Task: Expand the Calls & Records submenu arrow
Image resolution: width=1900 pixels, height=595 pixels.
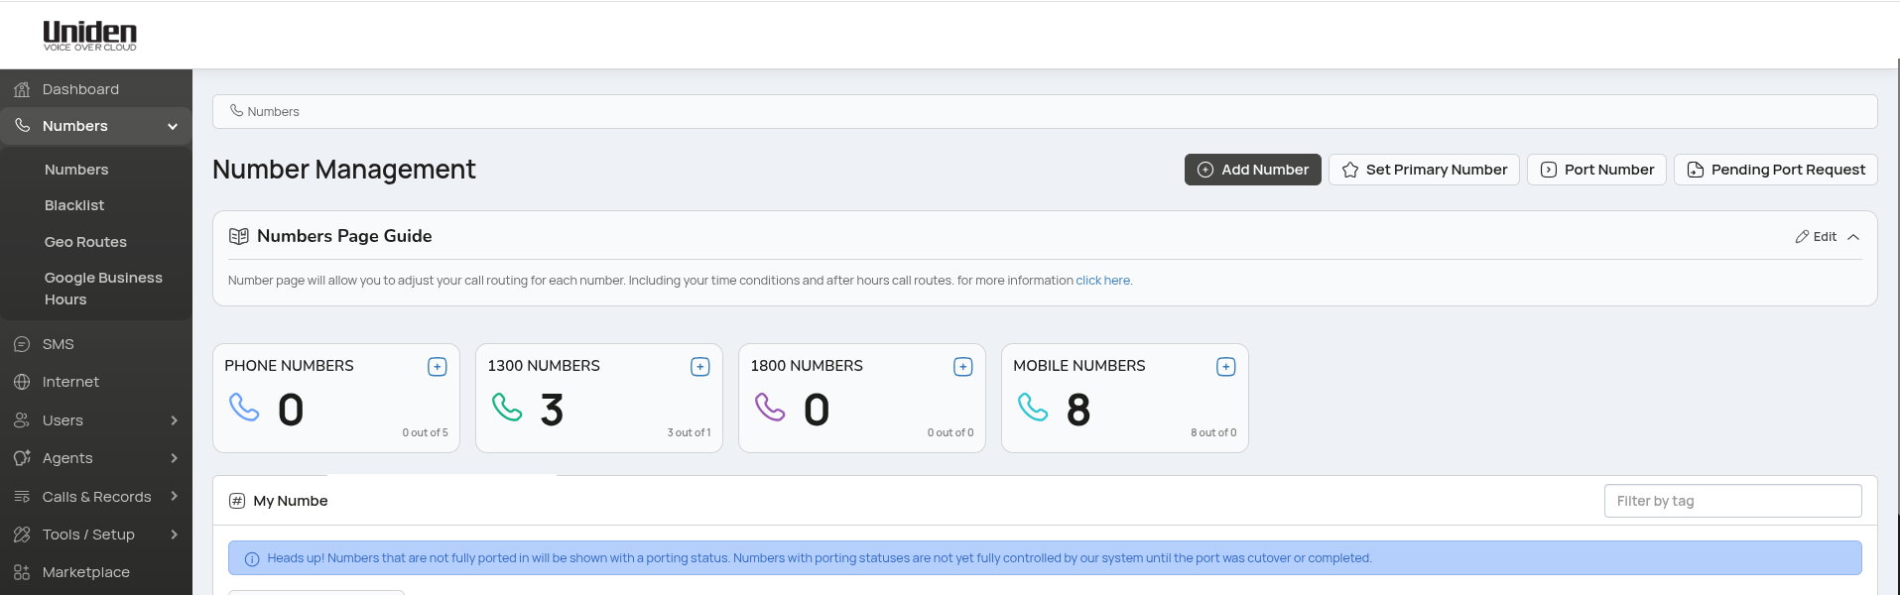Action: [x=175, y=496]
